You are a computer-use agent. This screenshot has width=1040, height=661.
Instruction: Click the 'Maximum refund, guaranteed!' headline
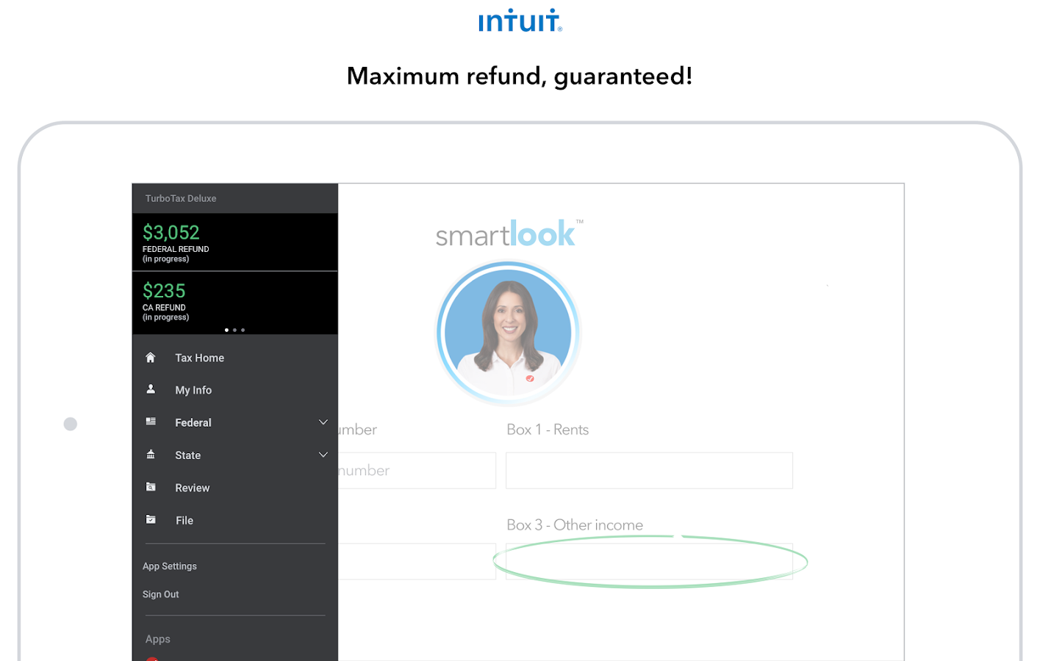coord(520,76)
